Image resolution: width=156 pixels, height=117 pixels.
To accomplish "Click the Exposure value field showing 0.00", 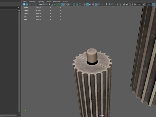I will click(x=139, y=4).
